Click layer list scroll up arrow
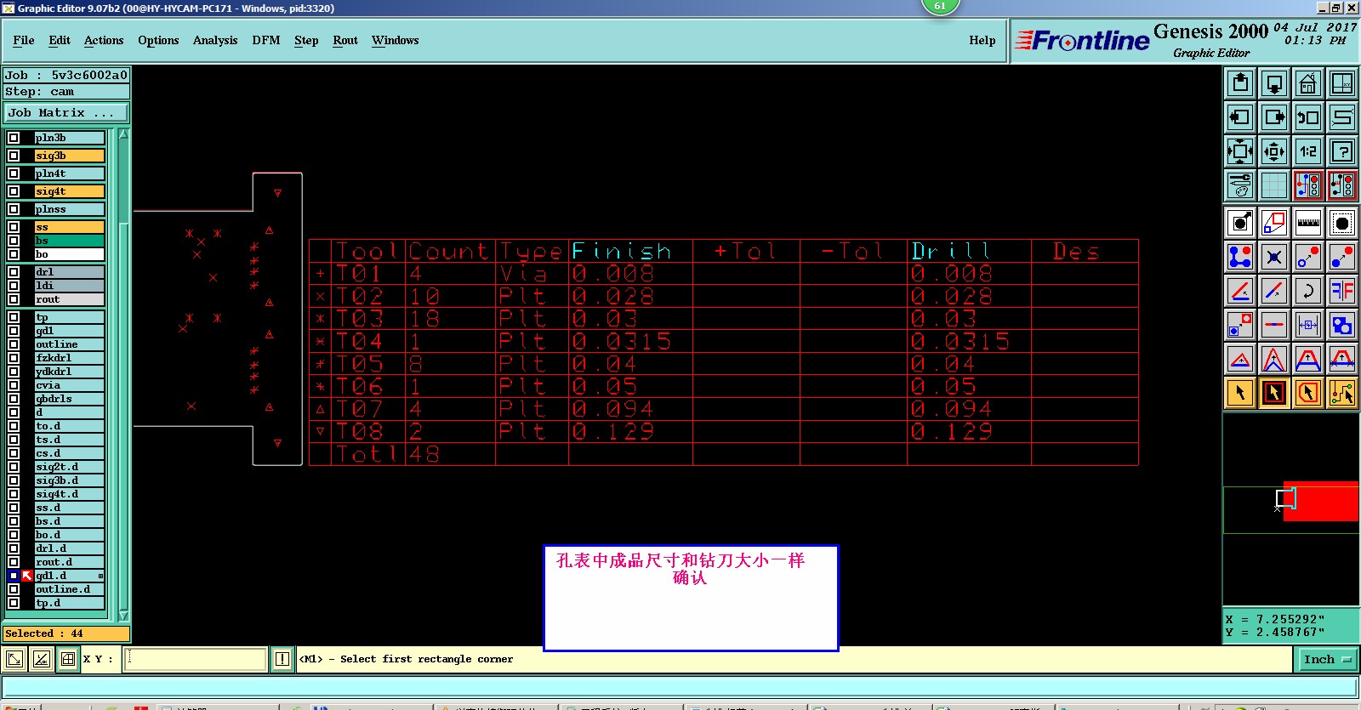The image size is (1361, 710). tap(123, 134)
